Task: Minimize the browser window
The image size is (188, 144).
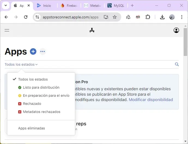Action: click(x=157, y=5)
